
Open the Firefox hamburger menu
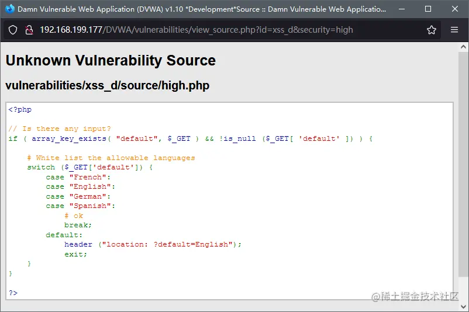(x=454, y=30)
